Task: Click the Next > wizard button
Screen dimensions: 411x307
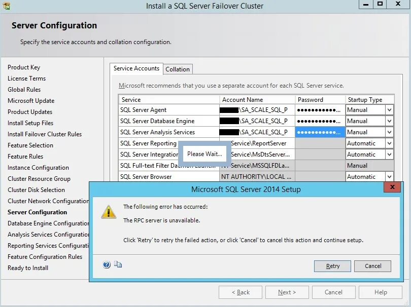Action: point(287,292)
